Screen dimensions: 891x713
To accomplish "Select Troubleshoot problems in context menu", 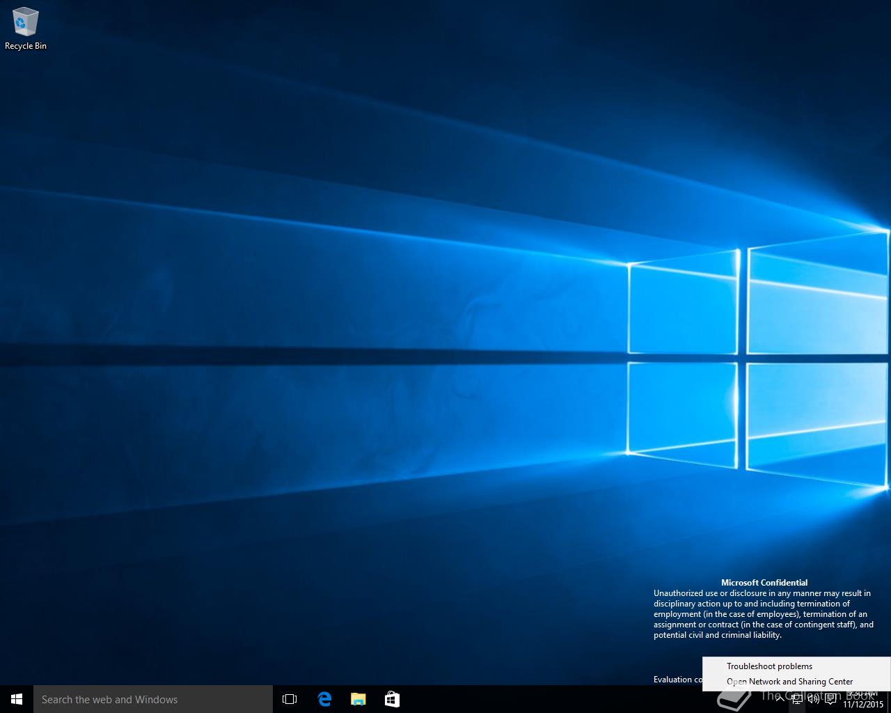I will click(796, 666).
